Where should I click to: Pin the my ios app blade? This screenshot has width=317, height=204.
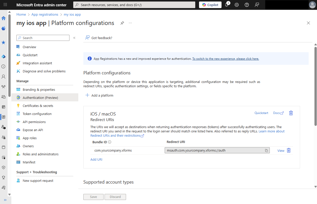coord(122,23)
